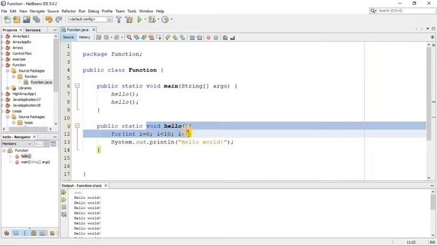This screenshot has width=437, height=246.
Task: Click the Output panel vertical scrollbar
Action: pyautogui.click(x=433, y=213)
